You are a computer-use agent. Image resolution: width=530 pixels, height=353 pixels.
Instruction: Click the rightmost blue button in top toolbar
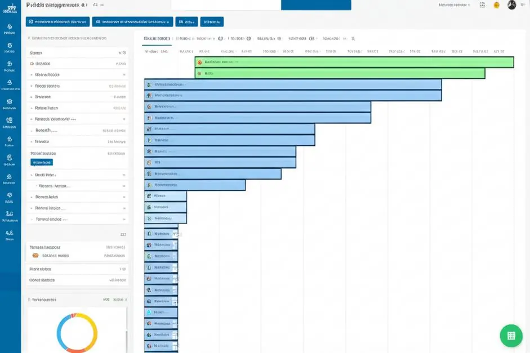click(x=212, y=21)
